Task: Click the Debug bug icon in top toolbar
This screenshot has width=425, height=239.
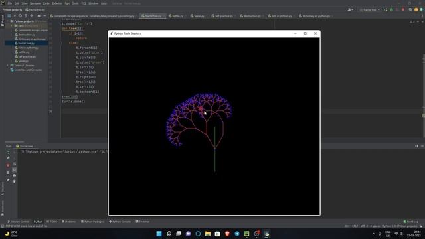Action: click(x=391, y=9)
